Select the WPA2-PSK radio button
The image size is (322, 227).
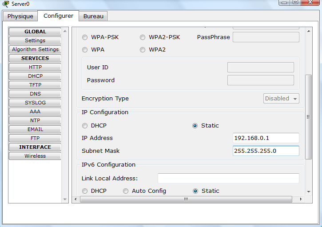[143, 37]
